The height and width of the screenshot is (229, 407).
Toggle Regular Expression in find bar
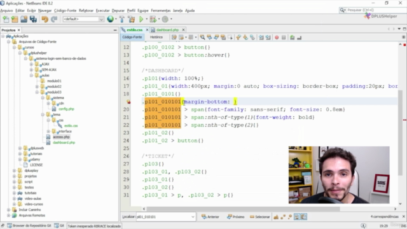[x=290, y=217]
